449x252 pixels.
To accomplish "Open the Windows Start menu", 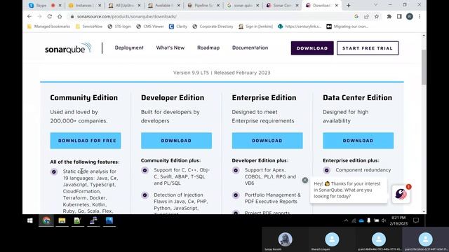I will pos(29,220).
